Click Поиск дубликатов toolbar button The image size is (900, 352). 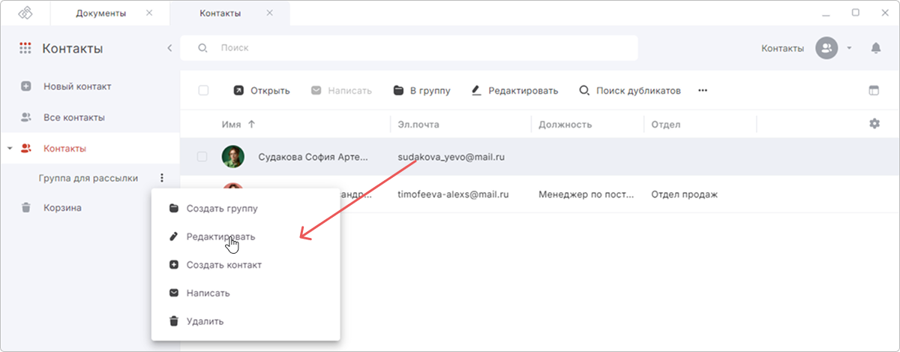[630, 91]
